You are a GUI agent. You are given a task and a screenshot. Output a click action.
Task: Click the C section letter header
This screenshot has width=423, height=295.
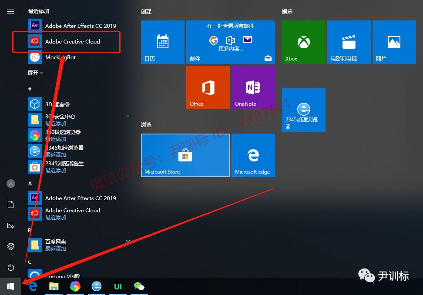tap(30, 261)
